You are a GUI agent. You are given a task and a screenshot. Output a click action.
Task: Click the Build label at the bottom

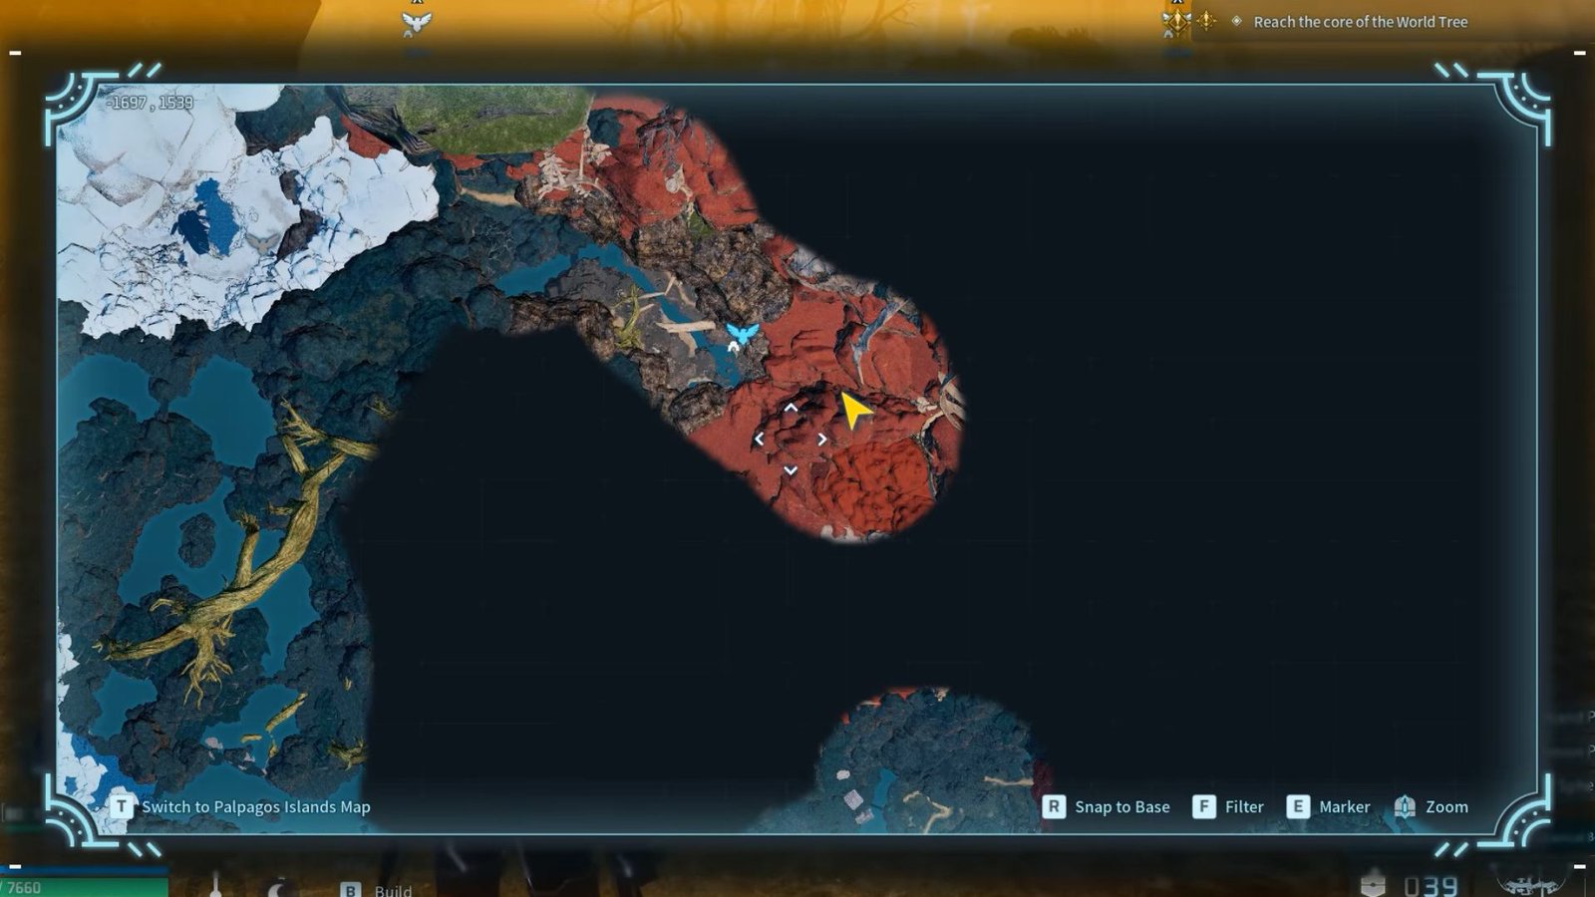(393, 890)
